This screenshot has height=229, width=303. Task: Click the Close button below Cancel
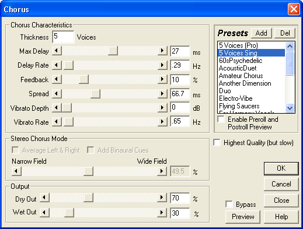click(x=281, y=200)
